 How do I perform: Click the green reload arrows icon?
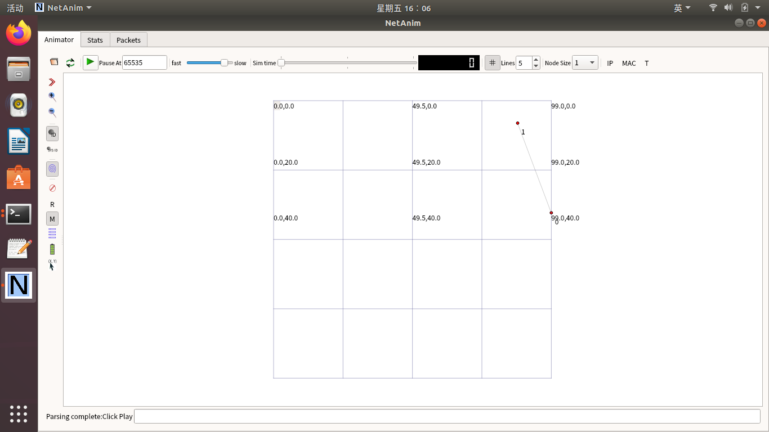[70, 63]
